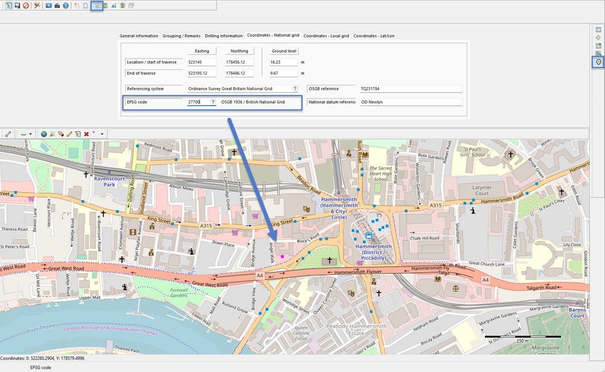Switch to the General information tab
This screenshot has height=372, width=605.
click(x=139, y=36)
